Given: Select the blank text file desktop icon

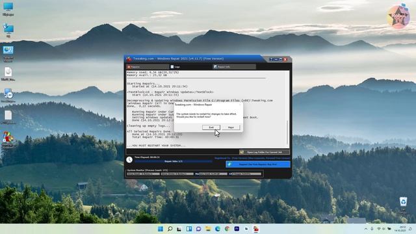Looking at the screenshot, I should point(8,117).
